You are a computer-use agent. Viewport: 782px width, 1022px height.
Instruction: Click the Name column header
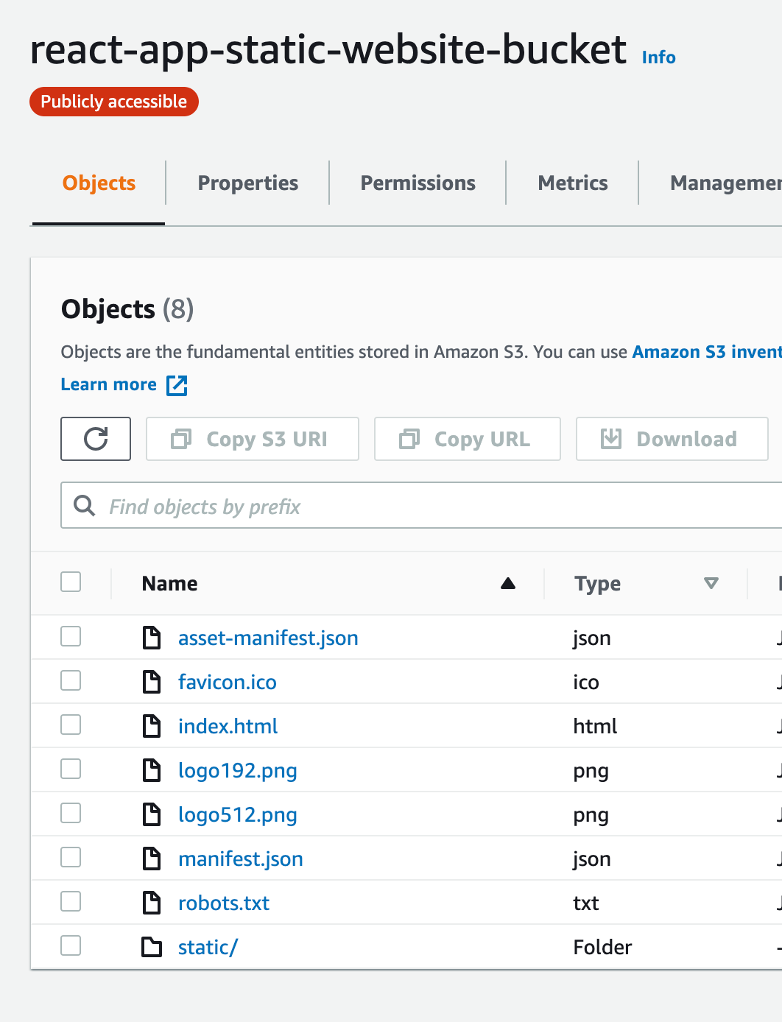pos(170,583)
